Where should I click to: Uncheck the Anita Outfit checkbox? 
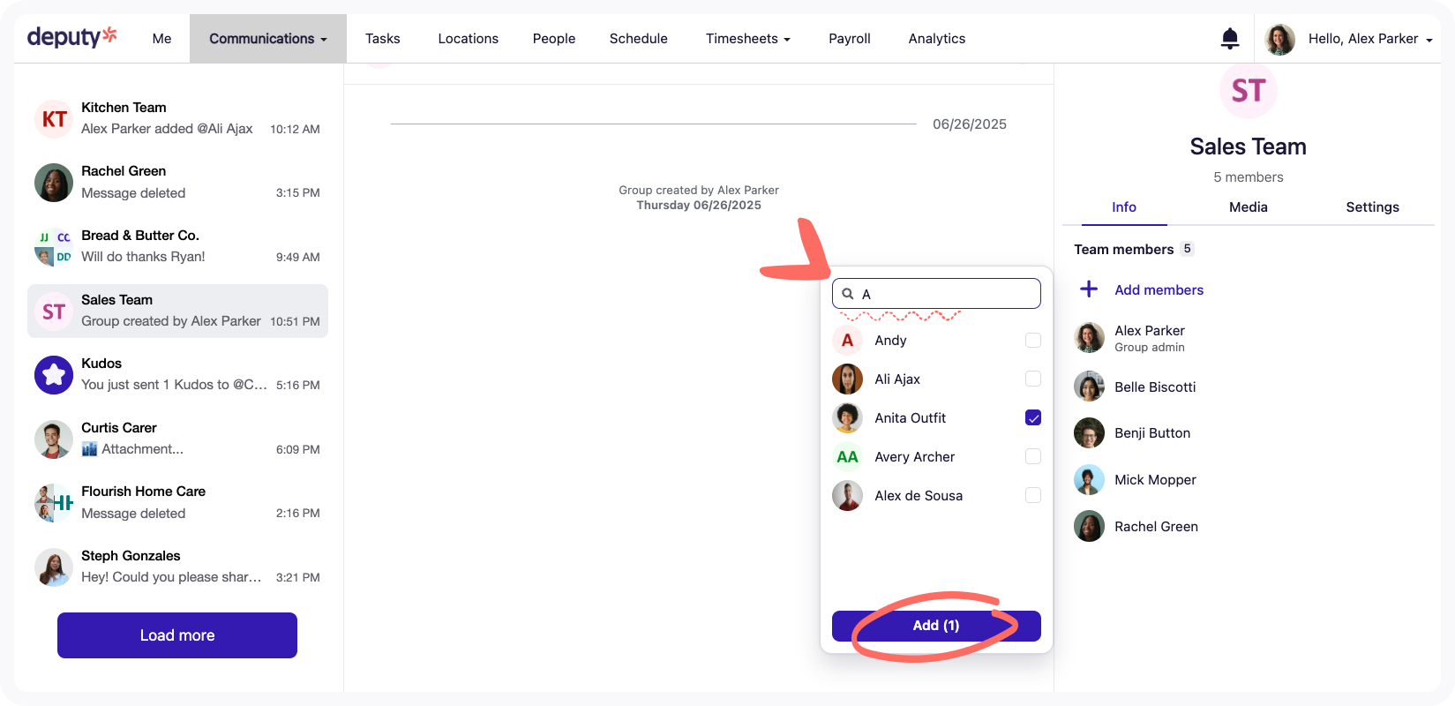1032,418
